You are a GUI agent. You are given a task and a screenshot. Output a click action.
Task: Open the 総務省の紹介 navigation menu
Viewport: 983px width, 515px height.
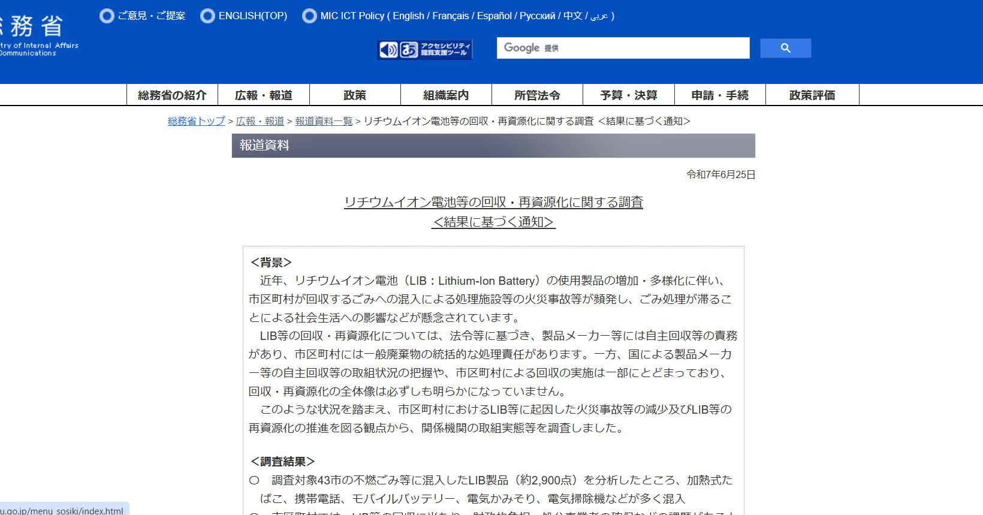(x=172, y=95)
